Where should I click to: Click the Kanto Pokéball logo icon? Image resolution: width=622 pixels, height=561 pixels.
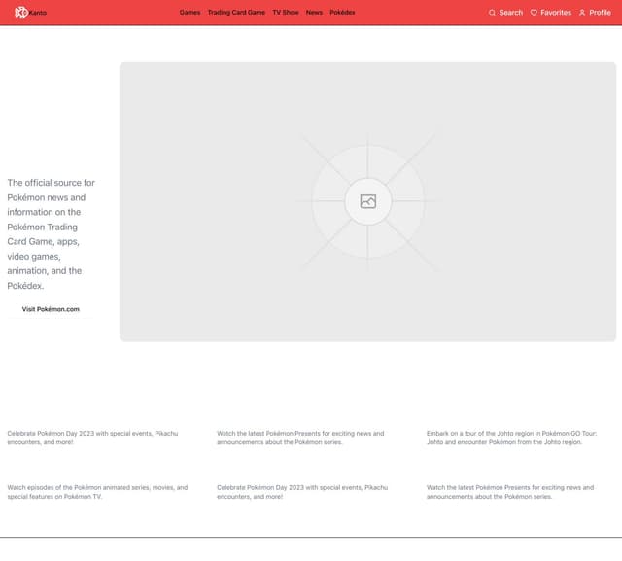point(21,13)
